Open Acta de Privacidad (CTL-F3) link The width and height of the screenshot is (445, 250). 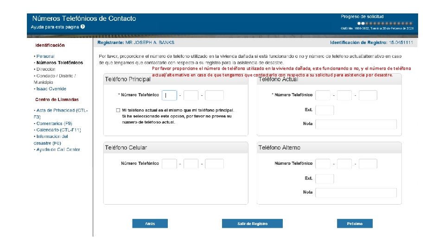(61, 113)
